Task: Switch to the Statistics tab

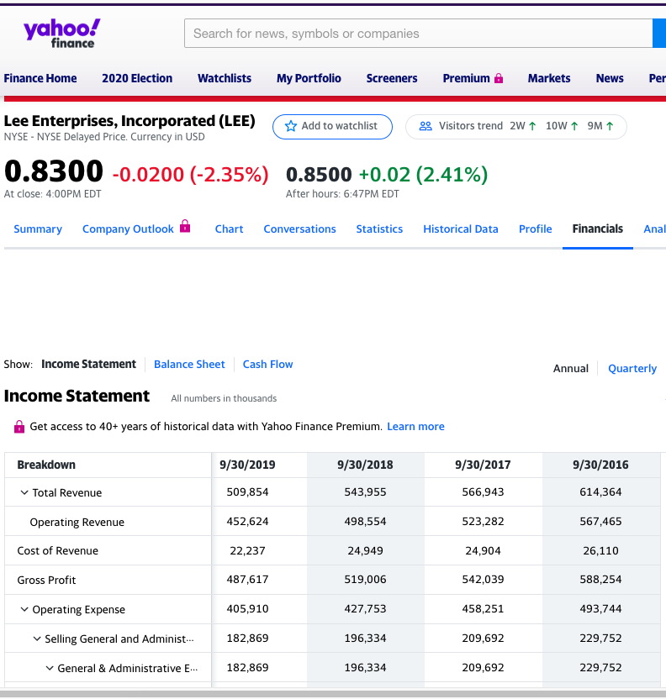Action: [379, 229]
